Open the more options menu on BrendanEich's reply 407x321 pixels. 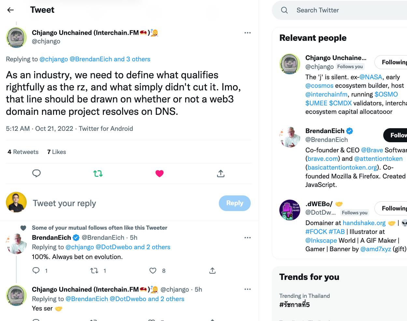click(x=247, y=237)
